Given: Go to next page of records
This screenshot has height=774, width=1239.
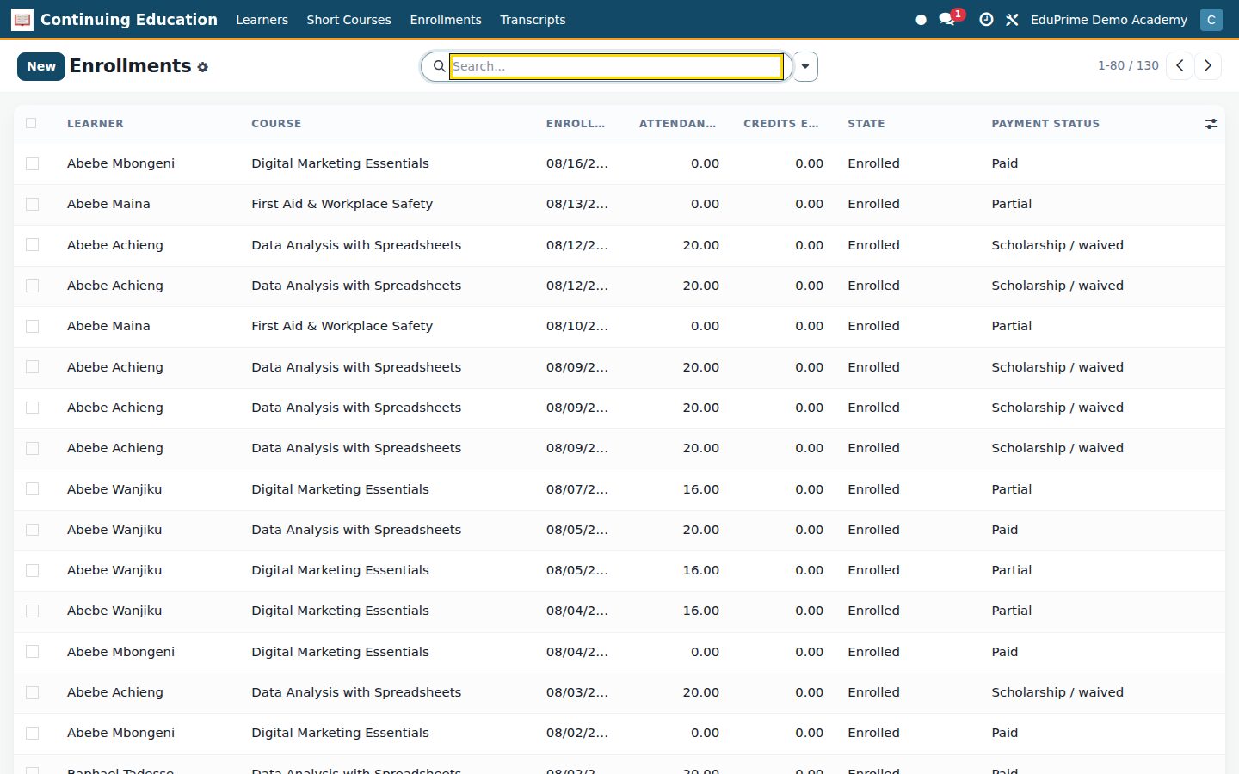Looking at the screenshot, I should (1208, 65).
